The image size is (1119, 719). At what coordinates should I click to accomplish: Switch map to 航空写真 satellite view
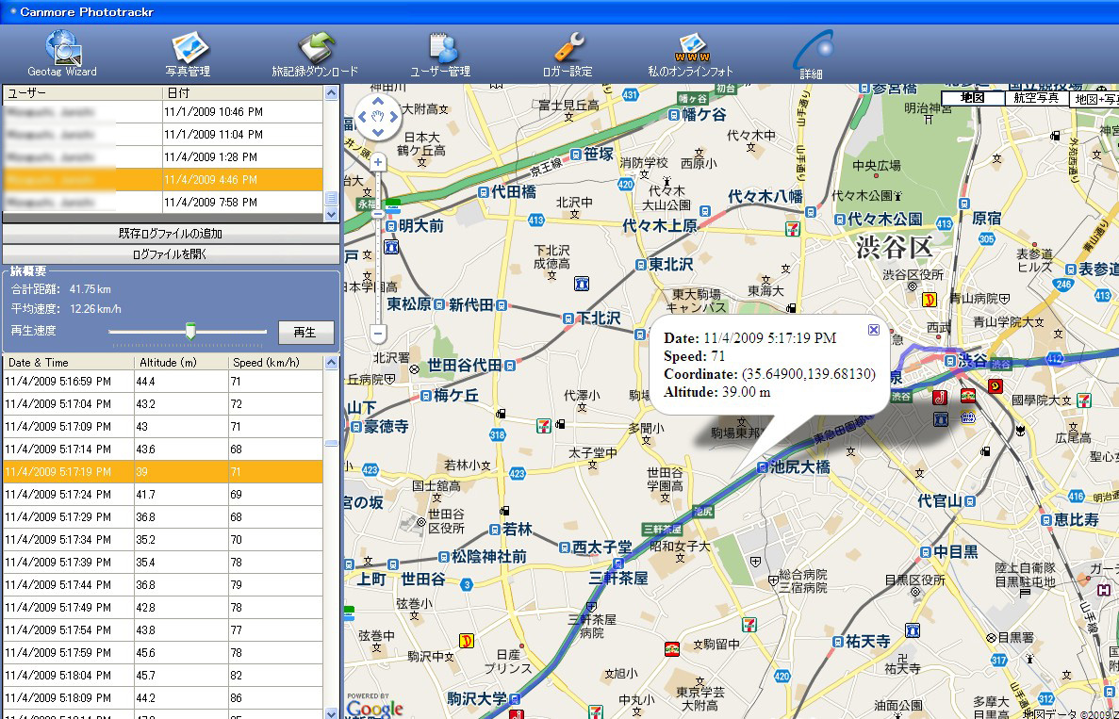(x=1036, y=98)
